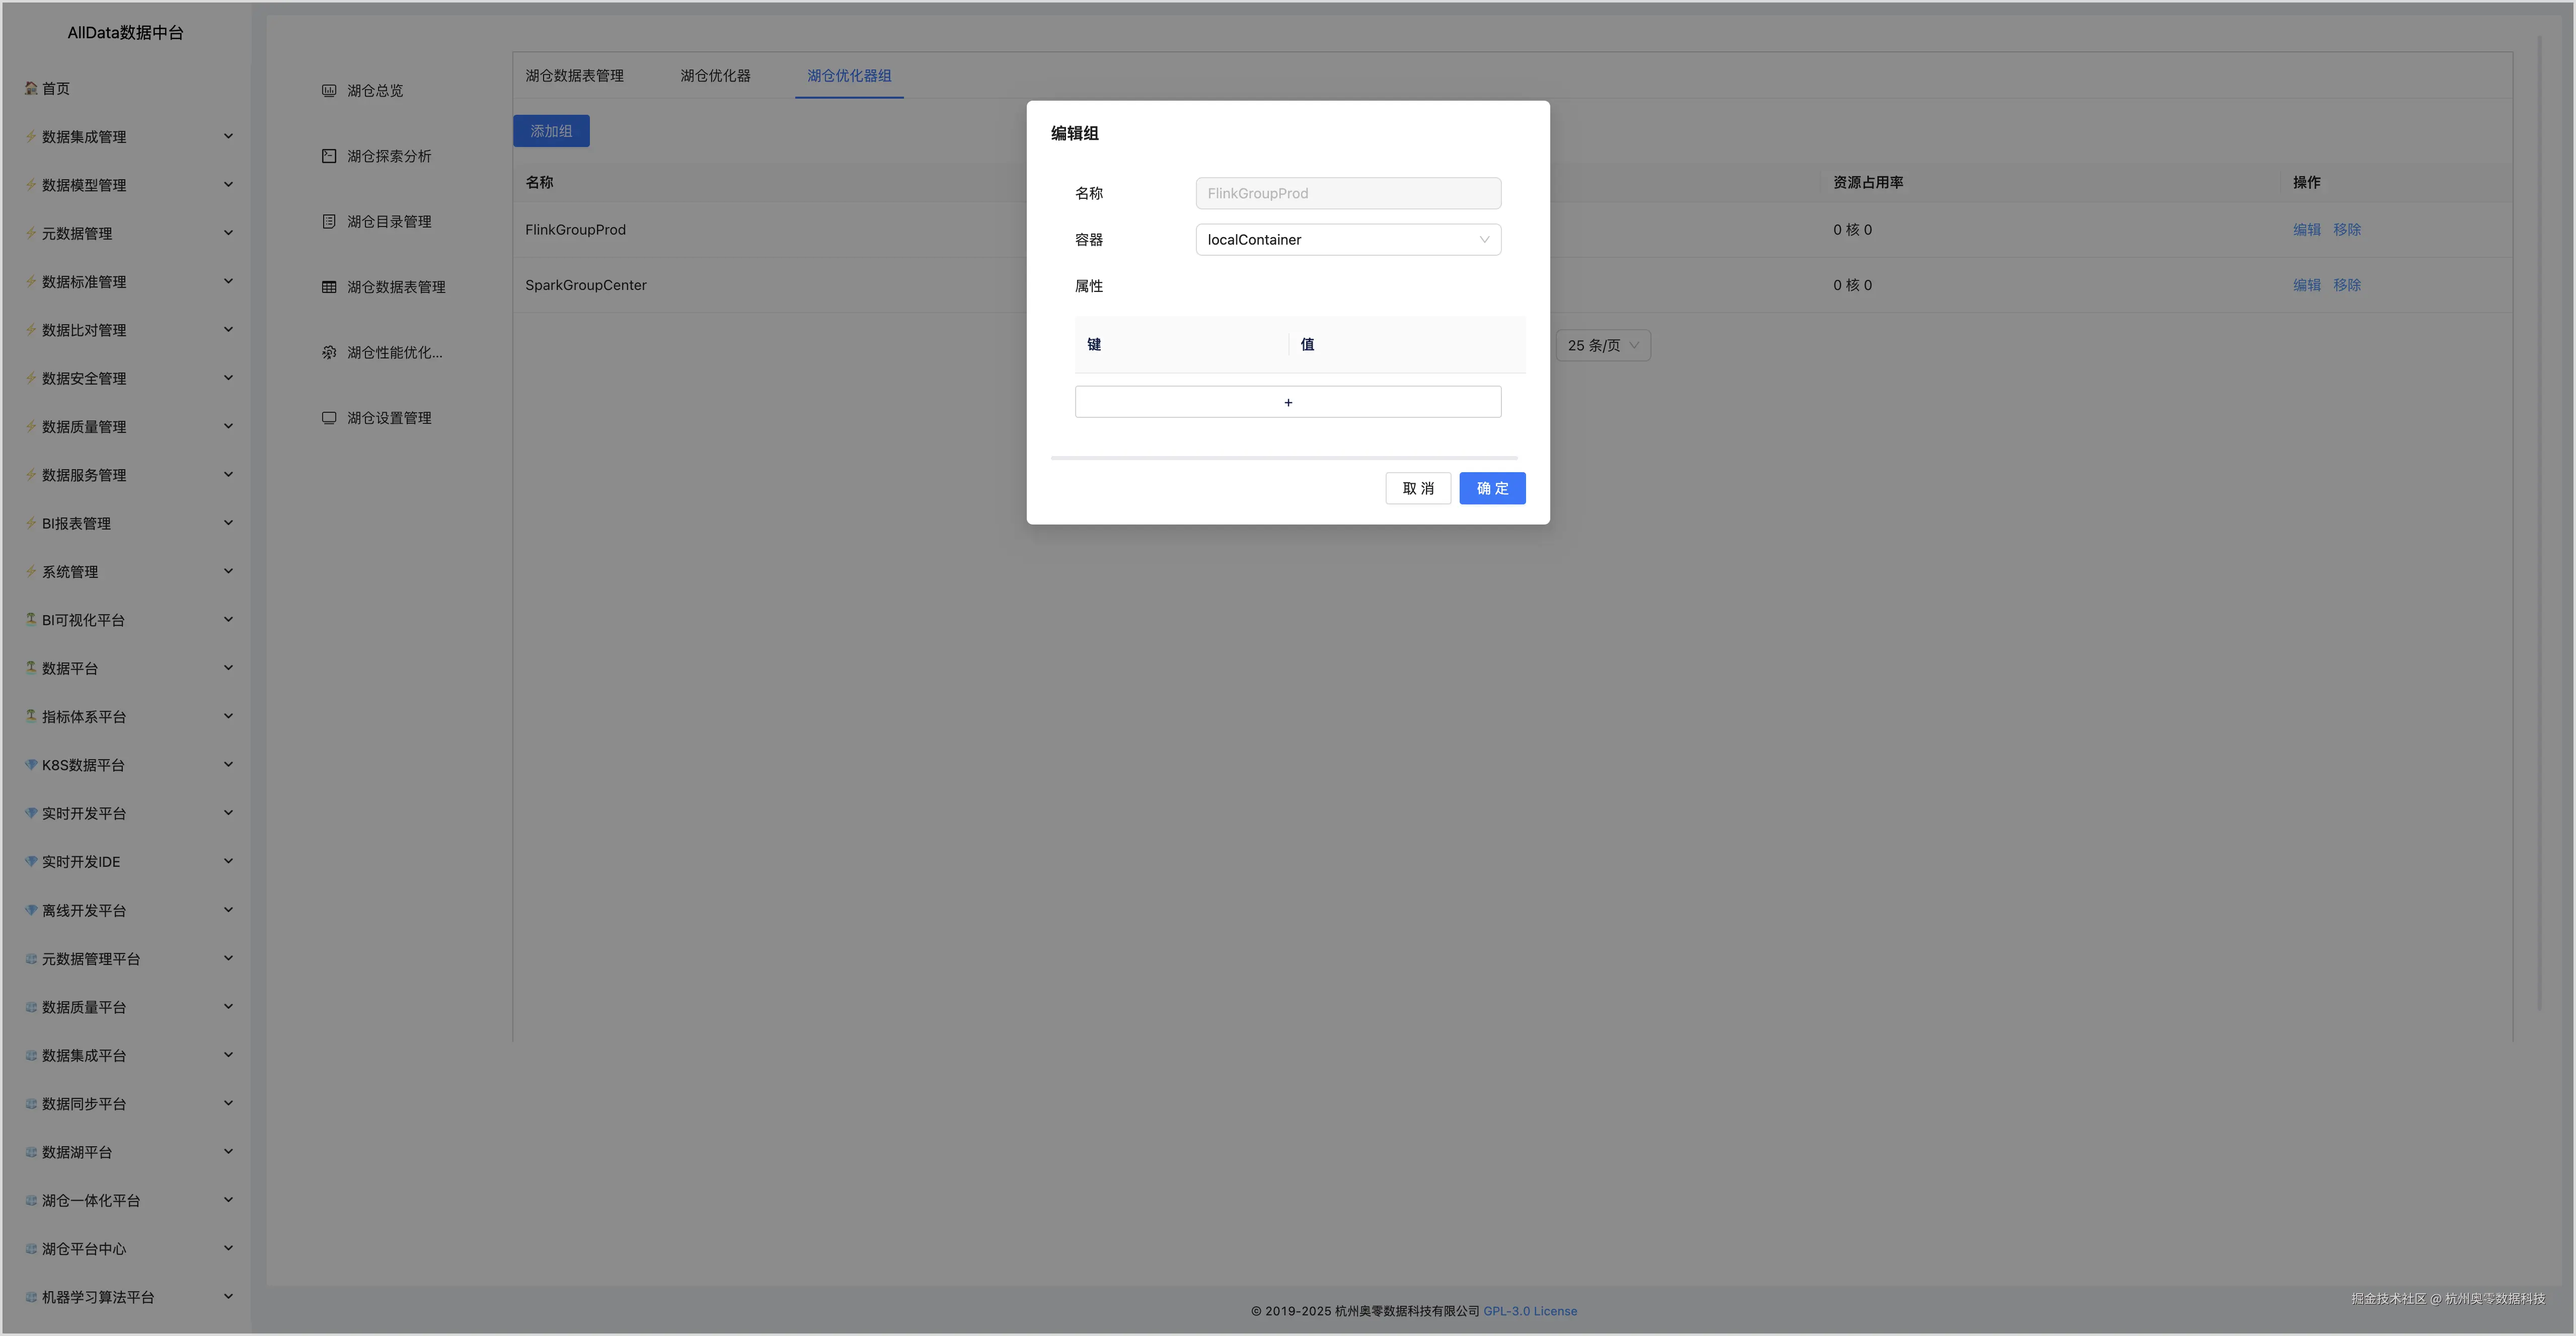Click the 湖仓数据表管理 table icon

(329, 287)
